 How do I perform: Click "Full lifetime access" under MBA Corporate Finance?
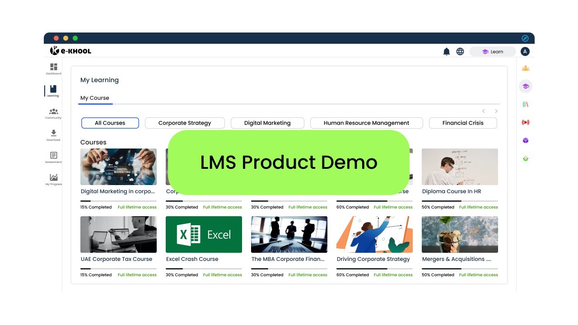click(308, 275)
